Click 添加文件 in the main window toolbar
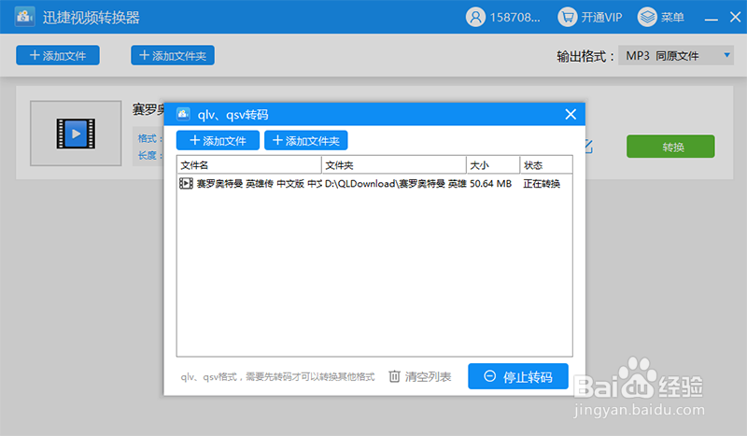This screenshot has width=747, height=436. (x=58, y=55)
